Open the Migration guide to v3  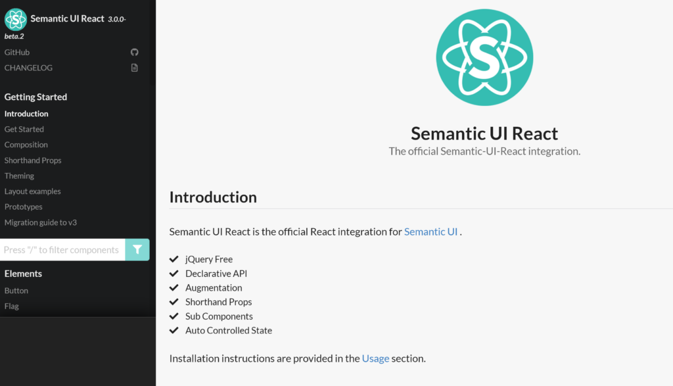pyautogui.click(x=40, y=222)
